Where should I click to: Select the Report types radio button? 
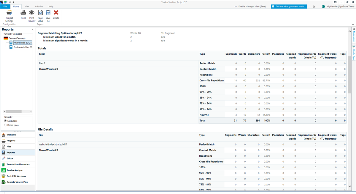5,125
